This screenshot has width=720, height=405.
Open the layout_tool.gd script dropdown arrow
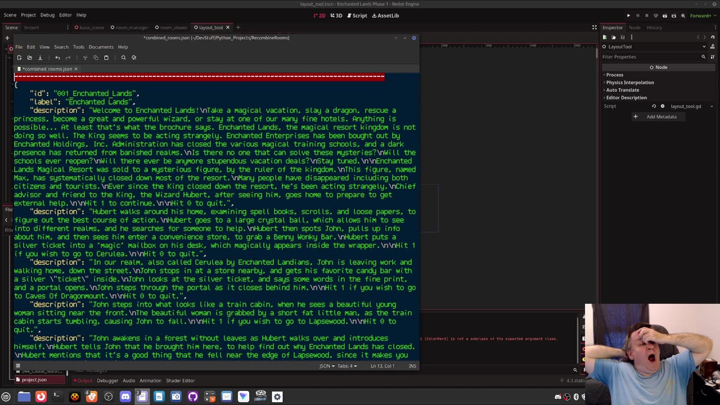tap(712, 106)
